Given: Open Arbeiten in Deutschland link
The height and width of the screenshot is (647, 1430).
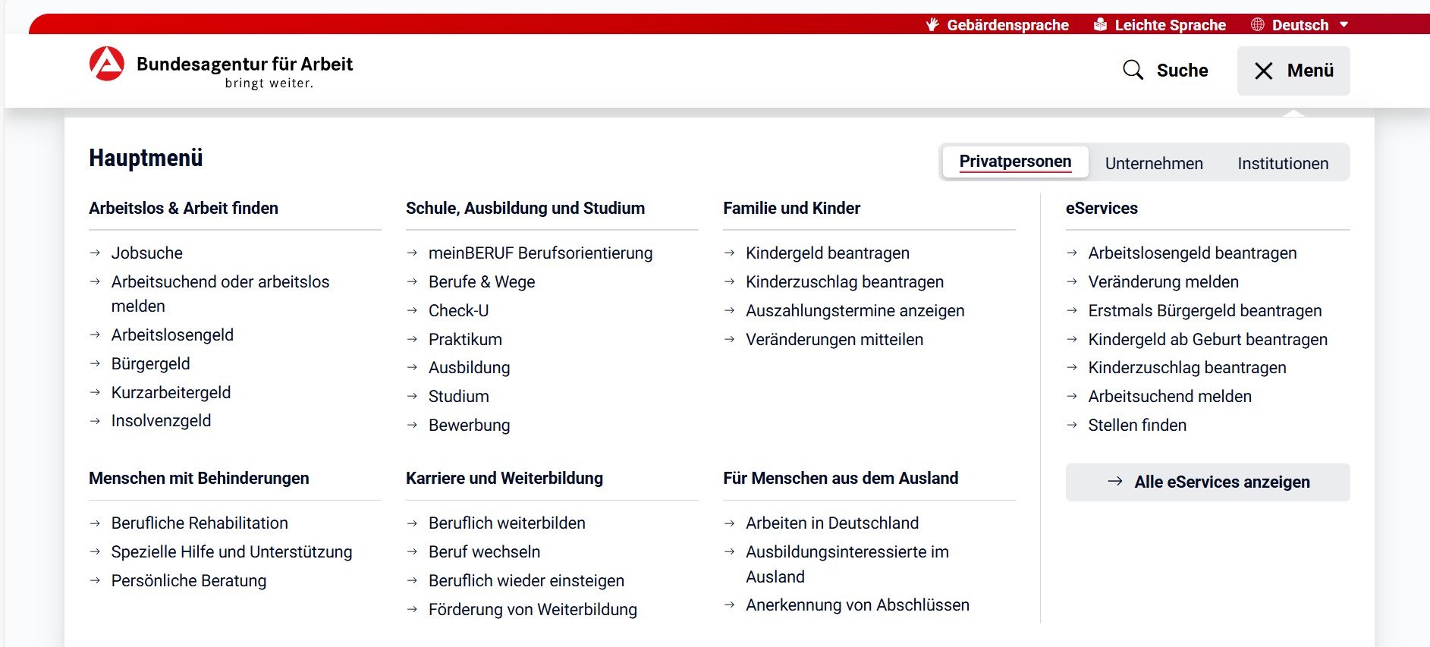Looking at the screenshot, I should [831, 523].
